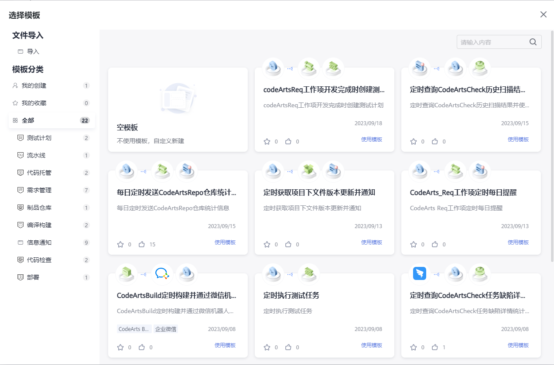Screen dimensions: 554x365
Task: Click the import folder icon next to 导入
Action: (x=20, y=51)
